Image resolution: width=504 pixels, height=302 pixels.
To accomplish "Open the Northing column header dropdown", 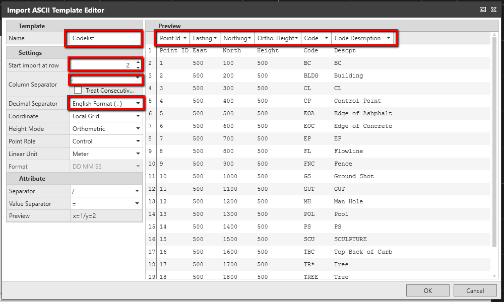I will [238, 38].
